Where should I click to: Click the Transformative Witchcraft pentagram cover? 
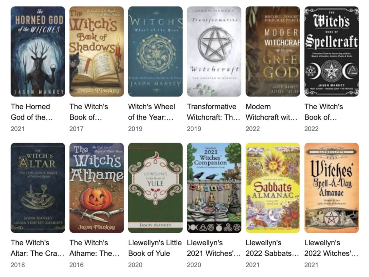pyautogui.click(x=214, y=52)
